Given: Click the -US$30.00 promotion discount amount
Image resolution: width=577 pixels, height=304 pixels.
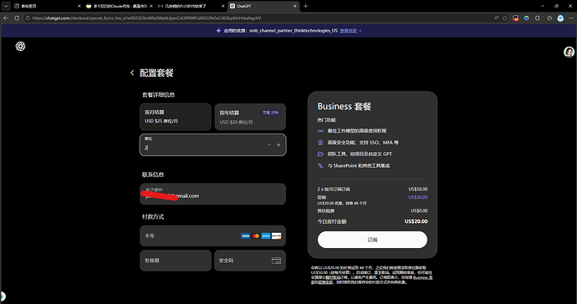Looking at the screenshot, I should tap(417, 197).
